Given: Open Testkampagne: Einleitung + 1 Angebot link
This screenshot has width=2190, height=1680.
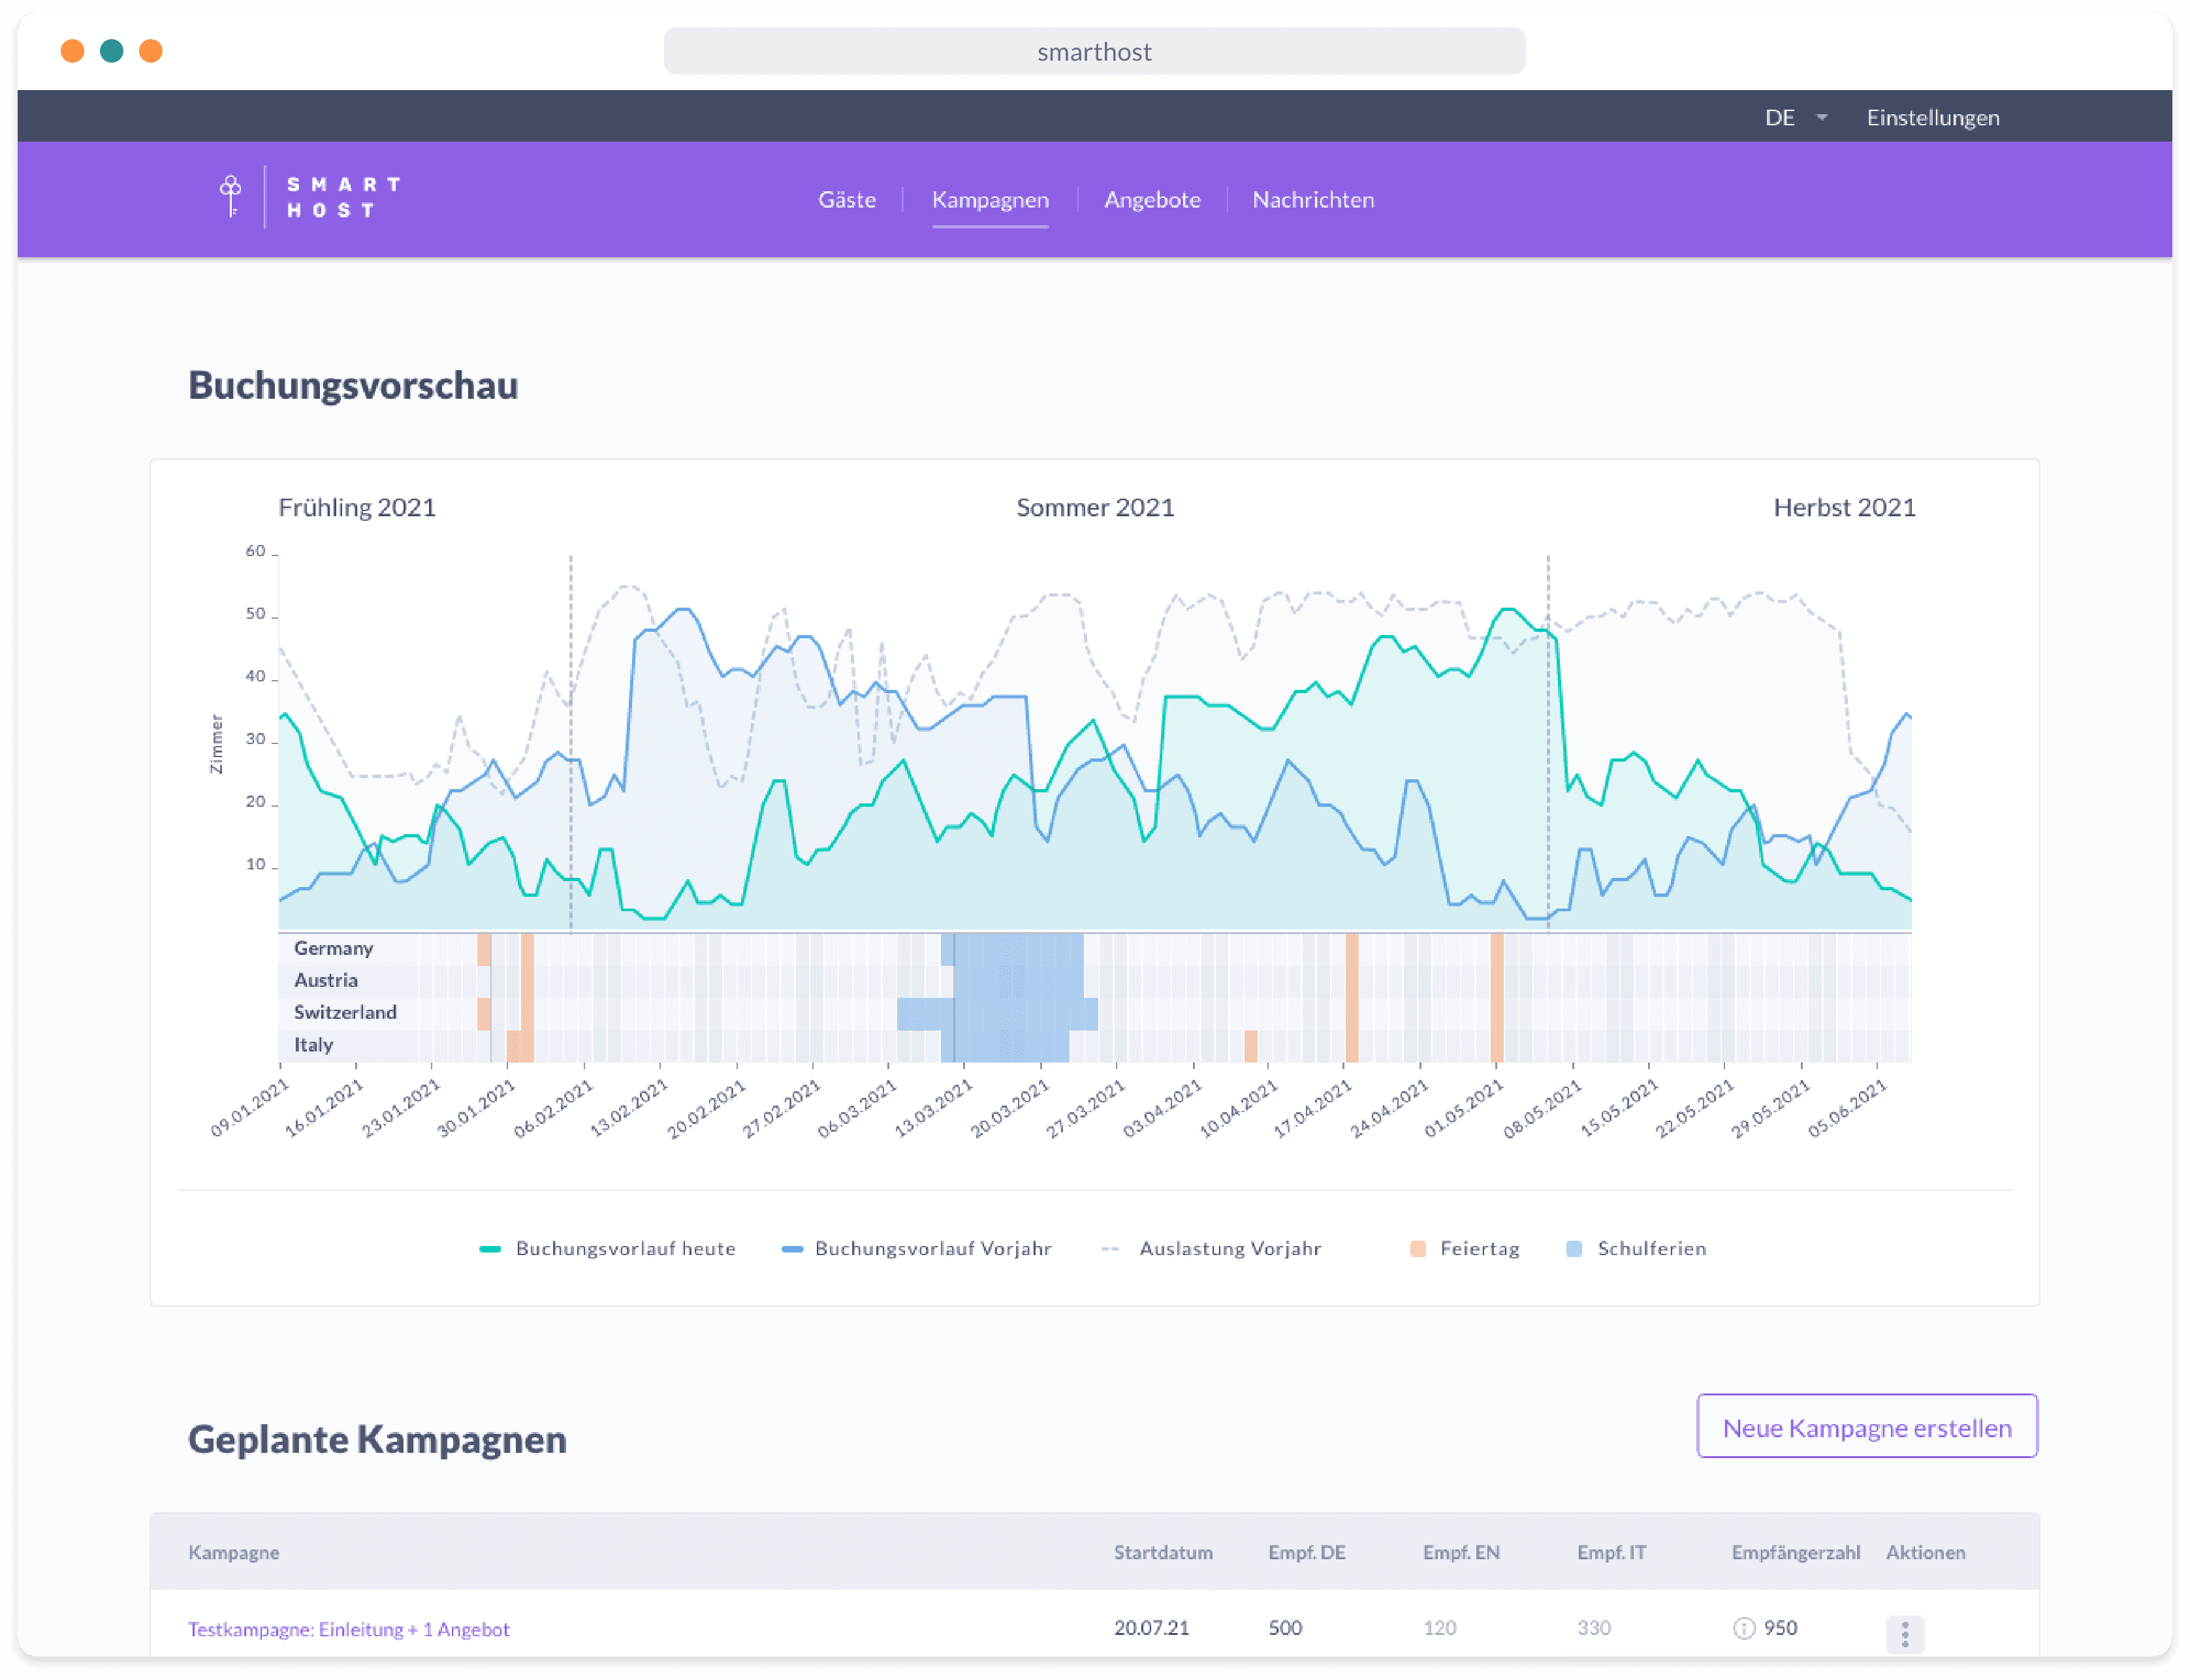Looking at the screenshot, I should [348, 1629].
